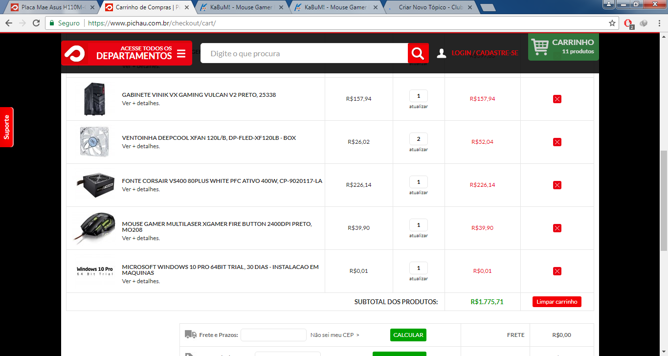The width and height of the screenshot is (668, 356).
Task: Click Mouse Gamer Multilaser quantity field
Action: [419, 225]
